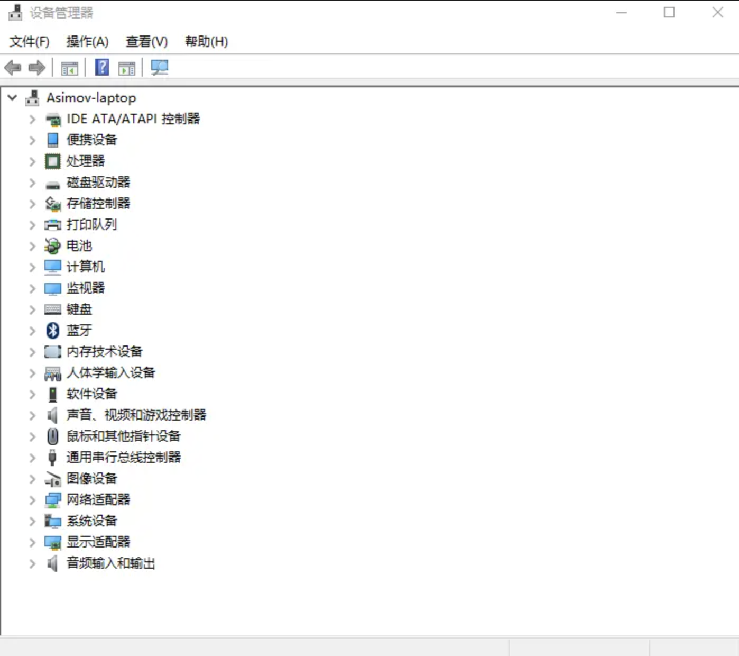Select the 人体学输入设备 tree label
This screenshot has height=656, width=739.
[x=110, y=373]
